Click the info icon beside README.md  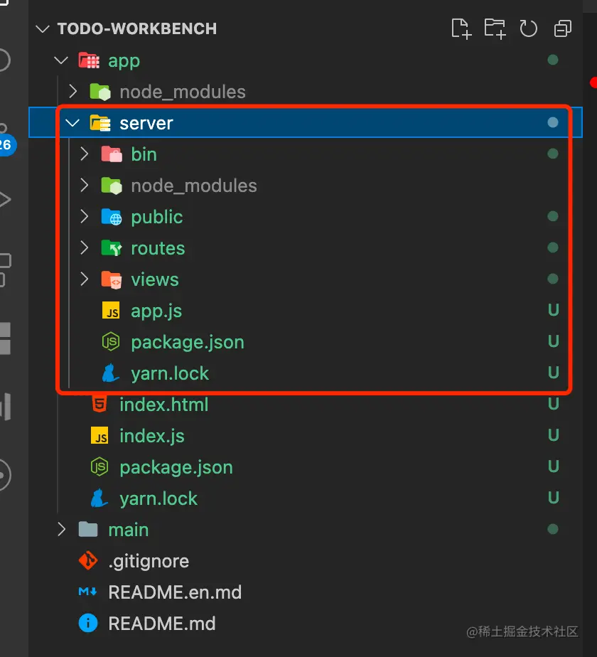click(88, 624)
